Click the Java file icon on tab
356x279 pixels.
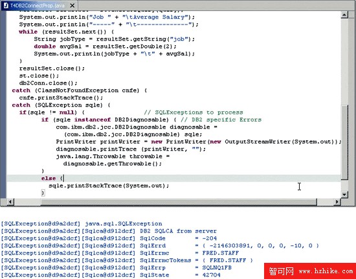(6, 5)
